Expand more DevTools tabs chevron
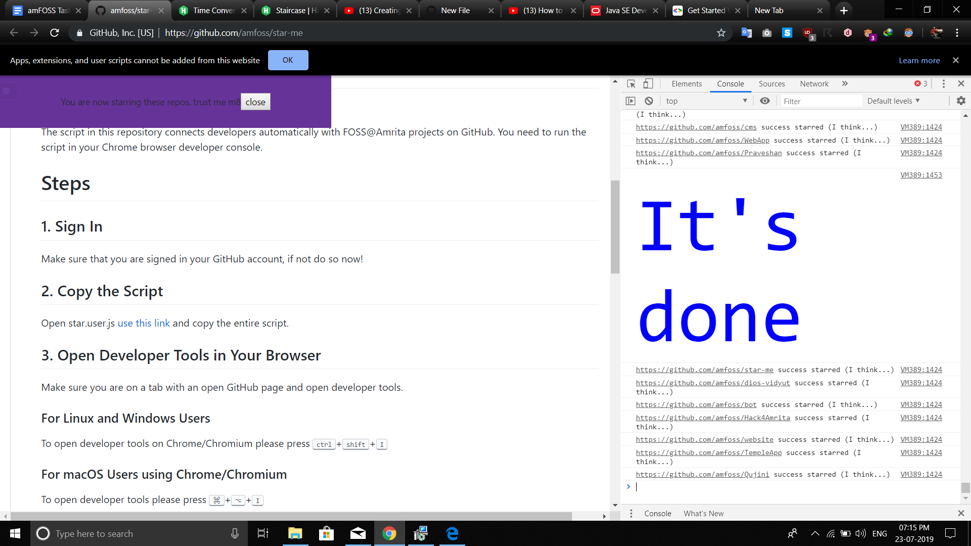This screenshot has height=546, width=971. tap(845, 84)
